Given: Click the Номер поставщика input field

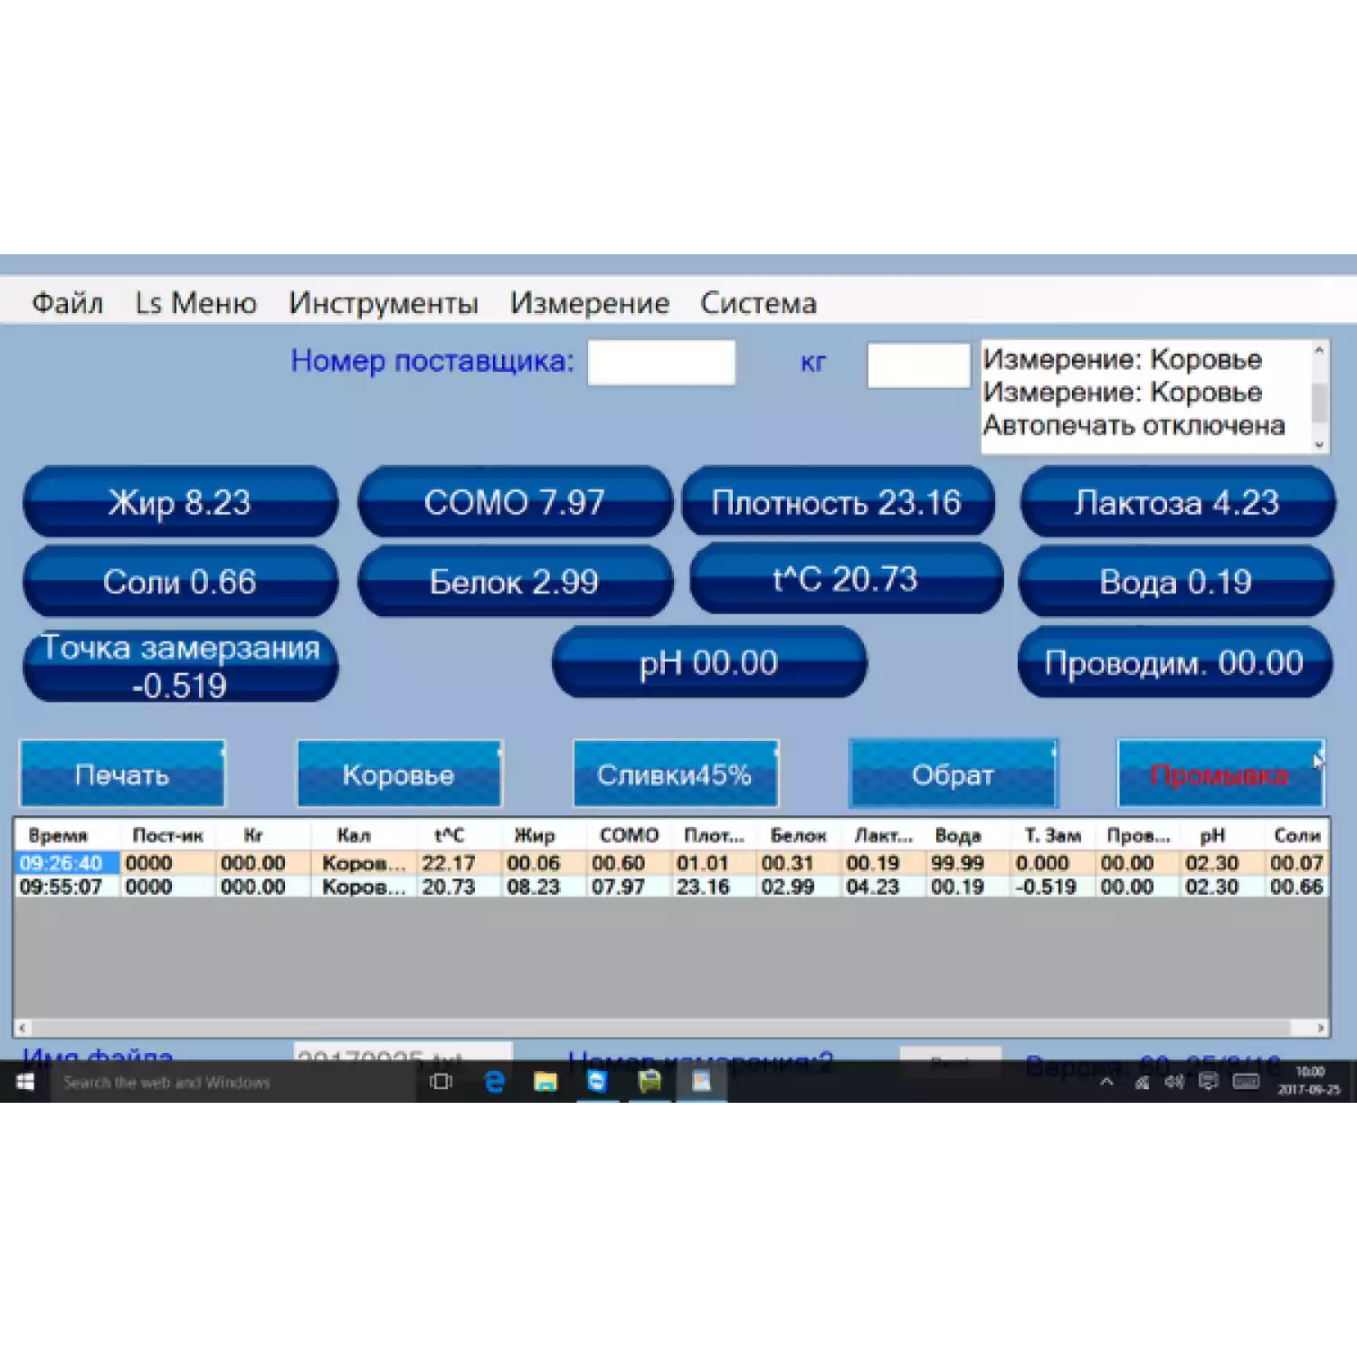Looking at the screenshot, I should 661,363.
